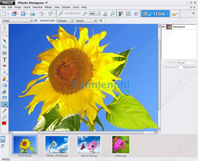Select the arrow pointer tool
The height and width of the screenshot is (161, 198).
pos(4,27)
